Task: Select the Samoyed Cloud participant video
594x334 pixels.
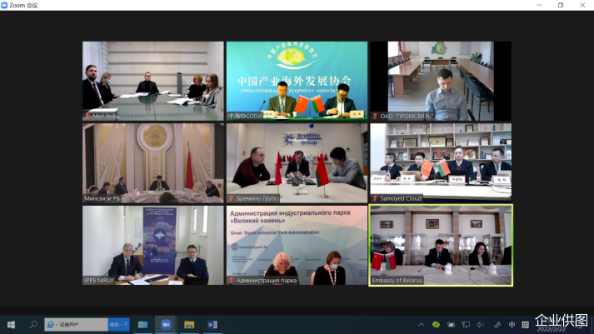Action: [441, 163]
